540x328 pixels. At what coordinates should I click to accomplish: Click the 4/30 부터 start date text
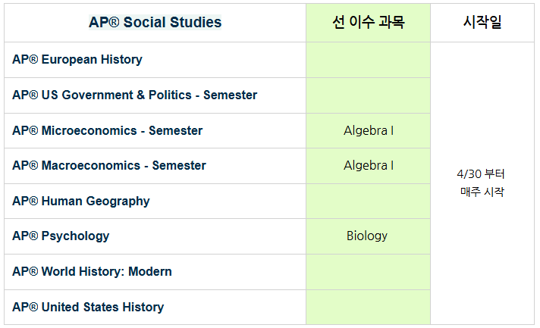(x=482, y=174)
